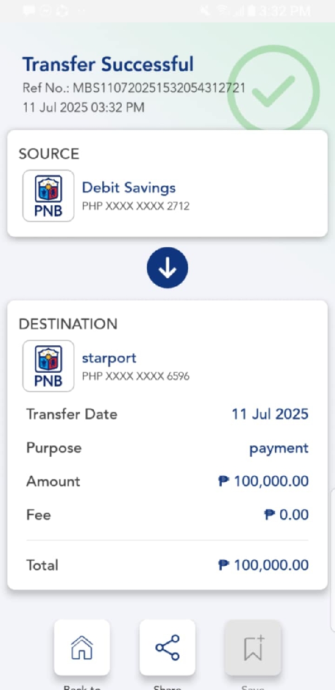This screenshot has height=690, width=335.
Task: Tap the Fee value ₱ 0.00
Action: [x=286, y=515]
